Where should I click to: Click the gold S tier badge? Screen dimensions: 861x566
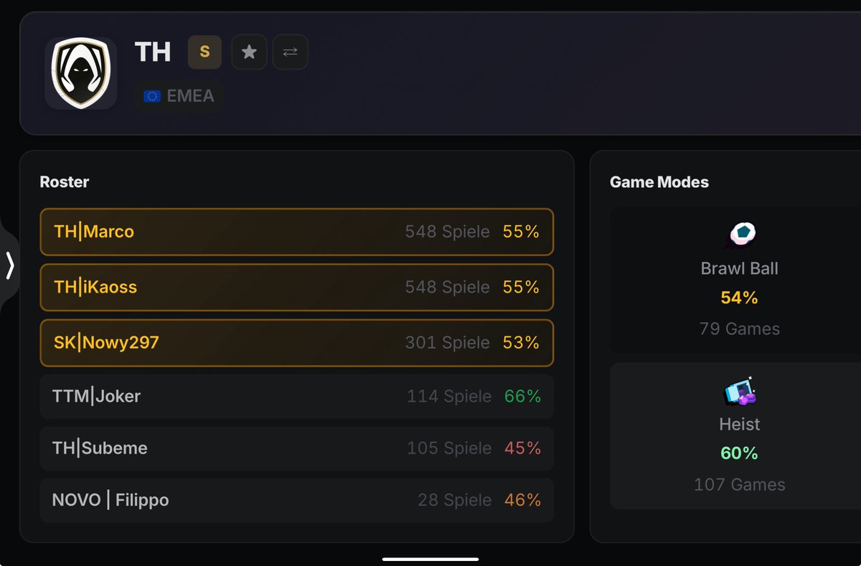tap(204, 52)
